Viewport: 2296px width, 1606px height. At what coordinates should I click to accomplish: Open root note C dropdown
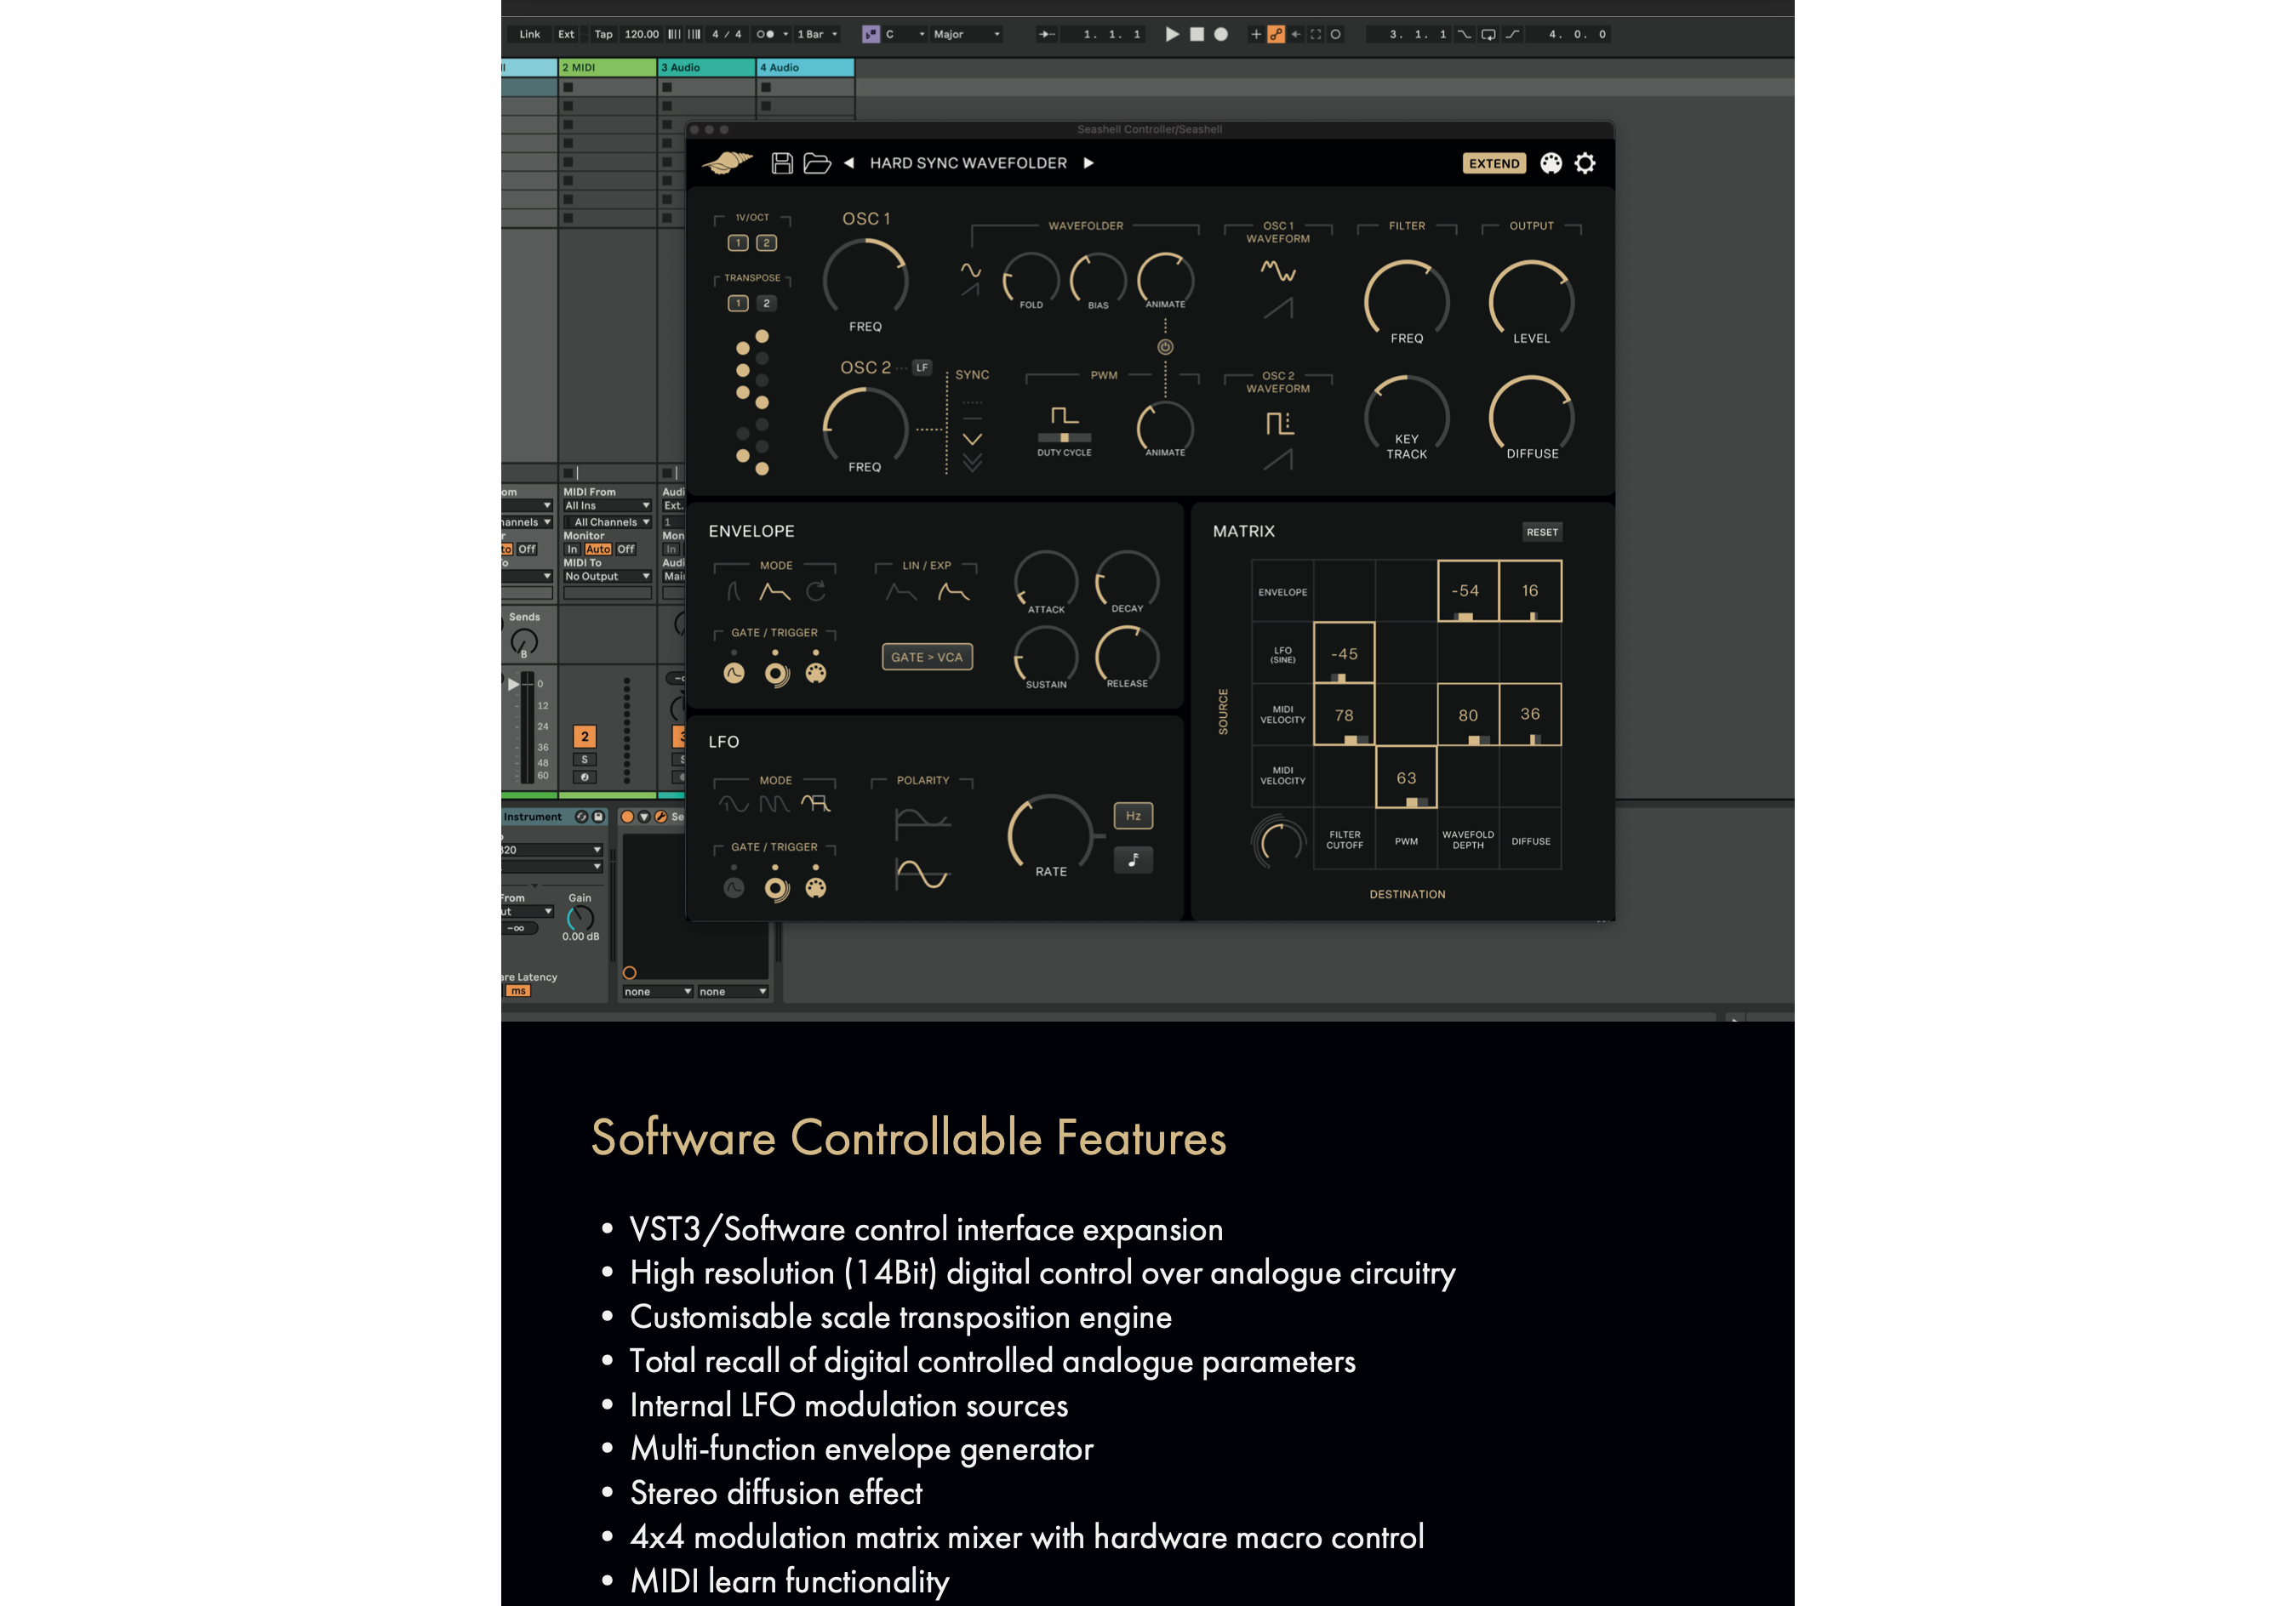[905, 34]
